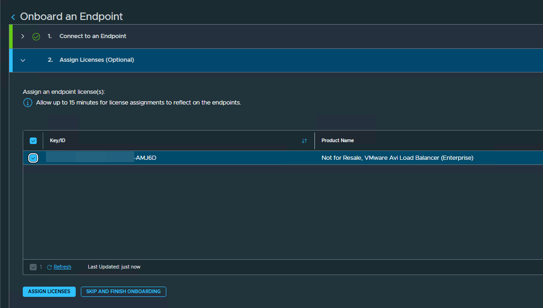The height and width of the screenshot is (308, 543).
Task: Click SKIP AND FINISH ONBOARDING button
Action: [123, 292]
